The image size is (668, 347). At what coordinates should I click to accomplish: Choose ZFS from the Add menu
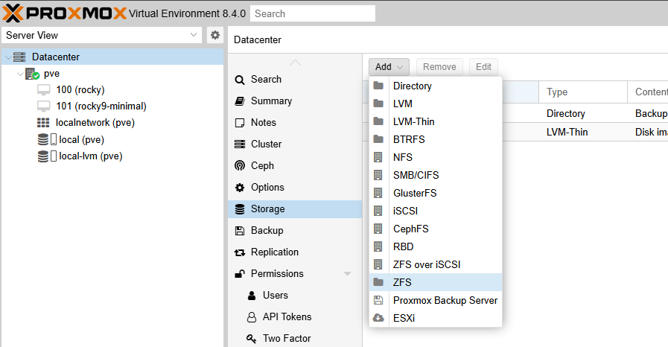pyautogui.click(x=402, y=282)
